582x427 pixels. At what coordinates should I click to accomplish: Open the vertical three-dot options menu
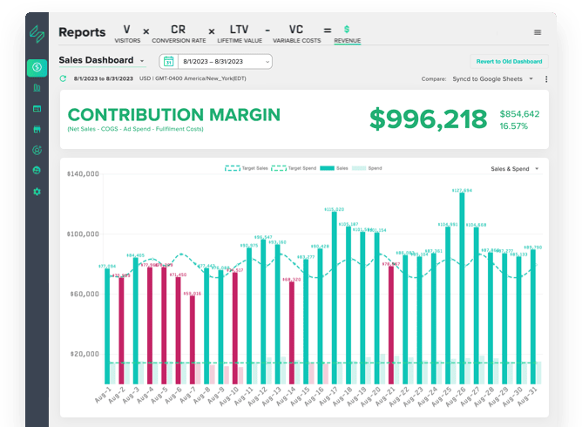pos(546,79)
